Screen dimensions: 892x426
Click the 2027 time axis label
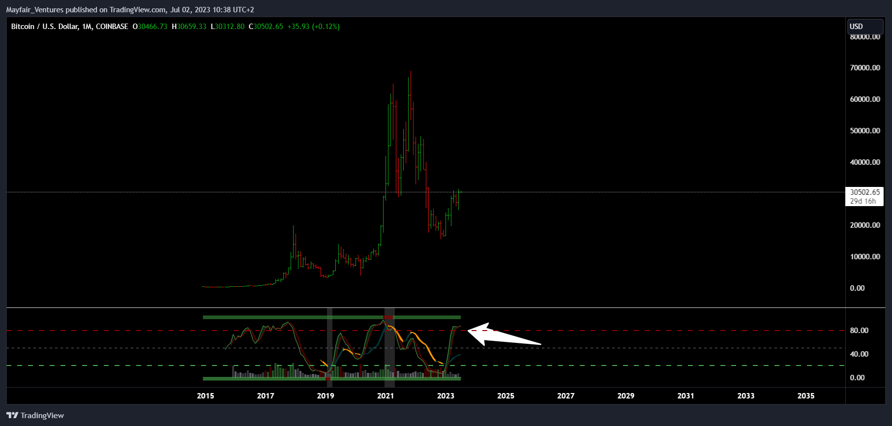[565, 396]
